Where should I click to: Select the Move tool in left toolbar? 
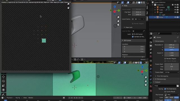pos(3,77)
